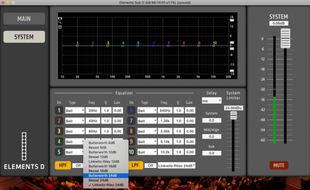Select yellow EQ node 3 on the graph
This screenshot has width=310, height=190.
(x=107, y=45)
